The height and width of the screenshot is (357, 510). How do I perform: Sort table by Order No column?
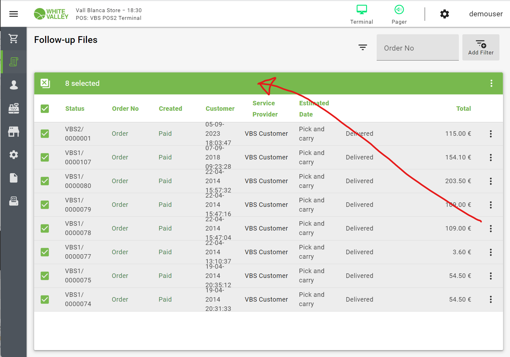[125, 109]
